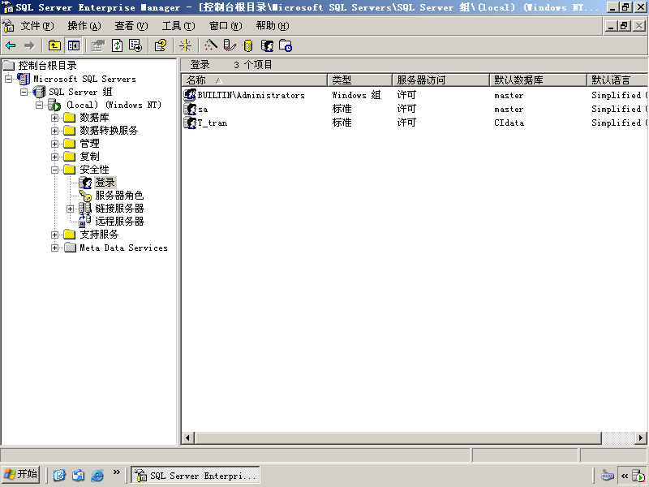Image resolution: width=649 pixels, height=487 pixels.
Task: Sort by the 默认语言 column header
Action: tap(617, 80)
